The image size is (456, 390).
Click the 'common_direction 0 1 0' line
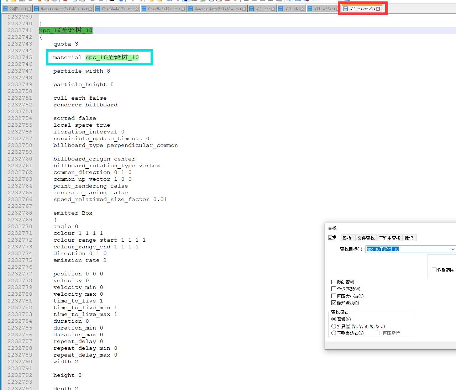pos(93,172)
